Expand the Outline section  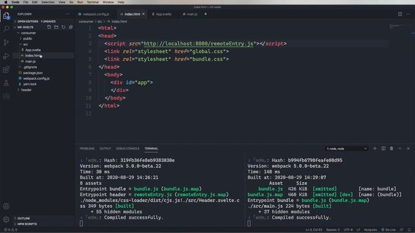pyautogui.click(x=23, y=219)
